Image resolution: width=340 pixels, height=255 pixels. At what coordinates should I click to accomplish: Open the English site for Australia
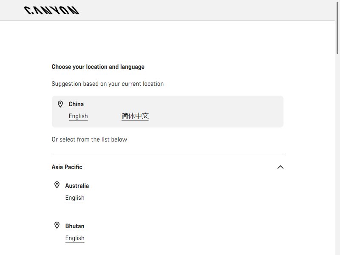pos(75,198)
